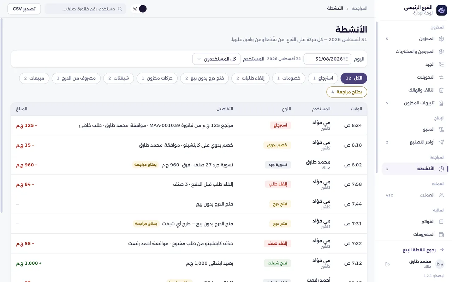Filter by استرجاع chip
The image size is (452, 282).
(323, 78)
